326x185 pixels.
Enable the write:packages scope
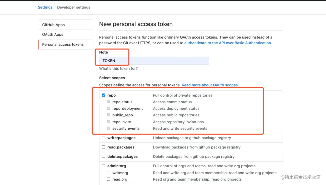(x=104, y=138)
